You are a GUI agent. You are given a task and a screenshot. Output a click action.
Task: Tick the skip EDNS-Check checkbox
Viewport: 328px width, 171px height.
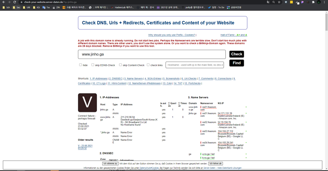pos(93,65)
